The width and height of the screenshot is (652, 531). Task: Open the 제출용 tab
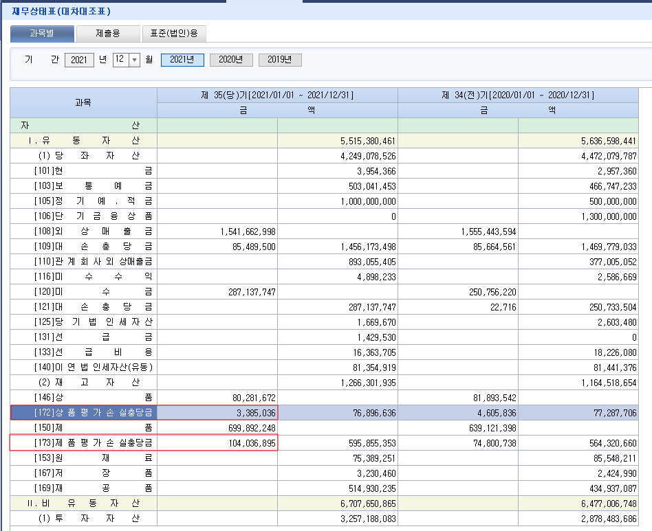(x=108, y=34)
